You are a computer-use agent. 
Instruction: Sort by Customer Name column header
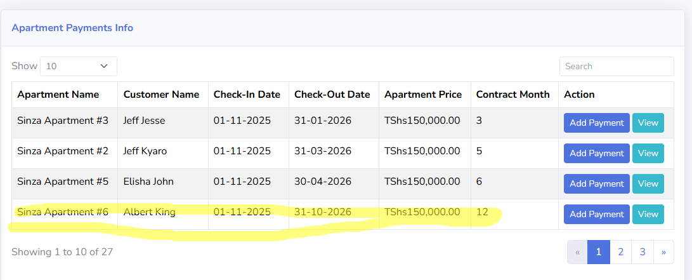click(x=161, y=95)
